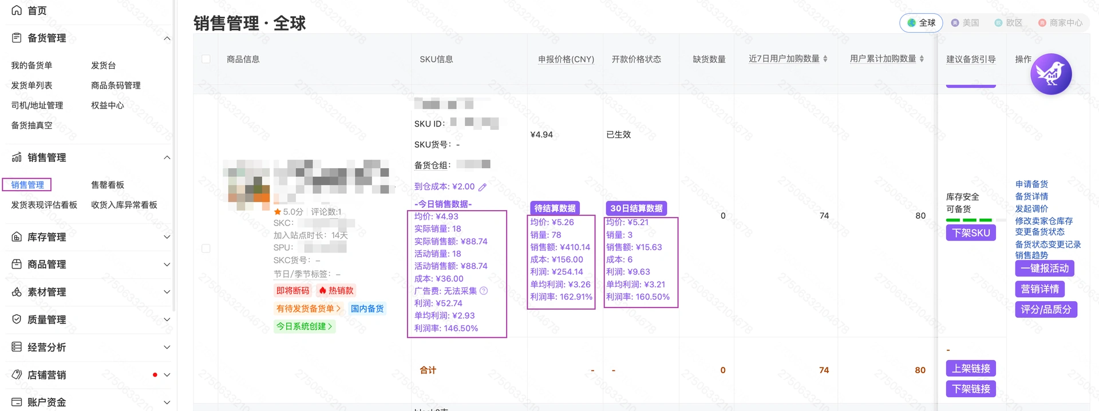Image resolution: width=1099 pixels, height=411 pixels.
Task: Click the 广告费 help question icon
Action: tap(484, 291)
